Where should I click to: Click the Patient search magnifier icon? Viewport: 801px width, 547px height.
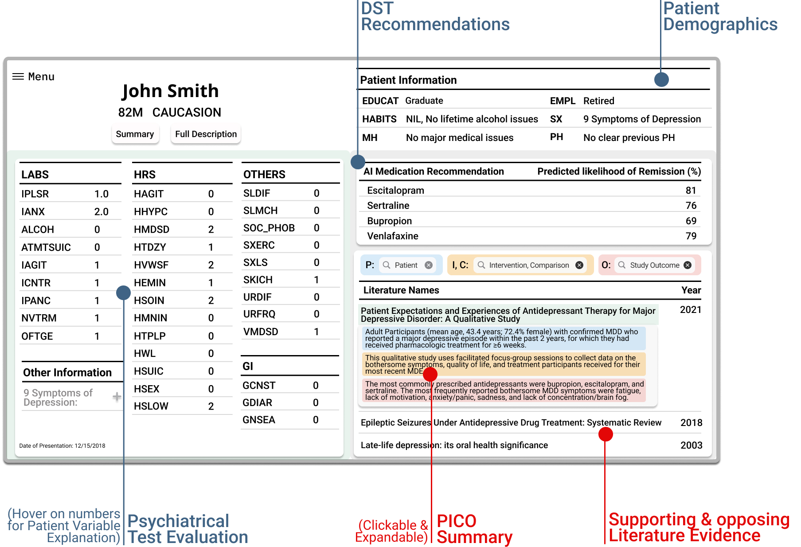click(x=387, y=265)
